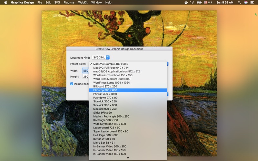Screen dimensions: 258x161
Task: Open the WebKit menu
Action: [83, 2]
